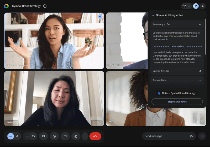Toggle the camera on or off
Screen dimensions: 210x147
click(33, 136)
